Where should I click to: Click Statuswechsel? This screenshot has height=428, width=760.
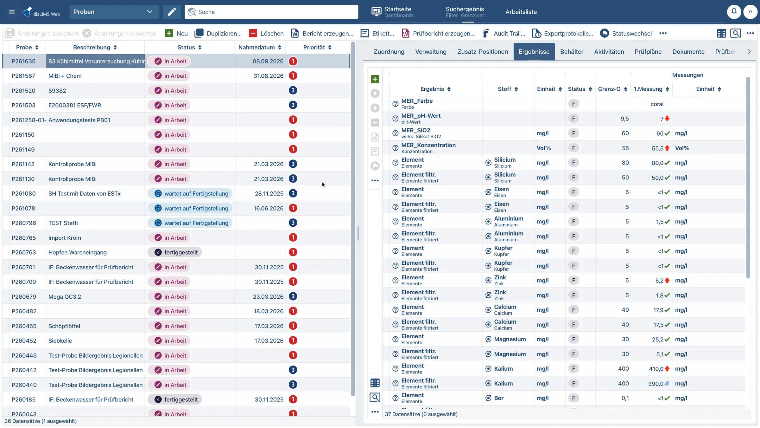(x=626, y=33)
